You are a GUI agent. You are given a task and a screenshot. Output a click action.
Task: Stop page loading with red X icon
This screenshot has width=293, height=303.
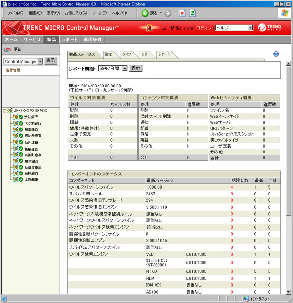(x=182, y=13)
